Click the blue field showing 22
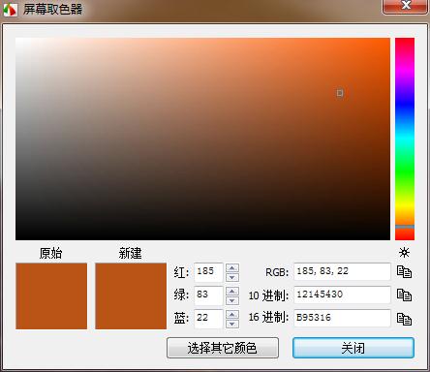This screenshot has height=372, width=430. [208, 319]
